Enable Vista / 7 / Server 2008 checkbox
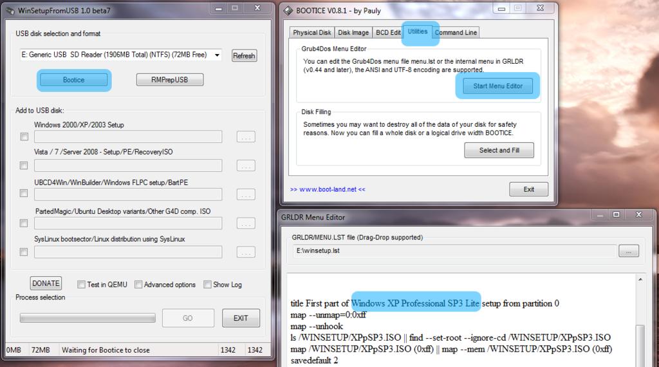The image size is (659, 367). (x=24, y=165)
